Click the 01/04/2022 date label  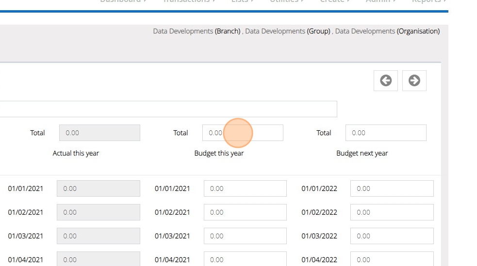[319, 260]
